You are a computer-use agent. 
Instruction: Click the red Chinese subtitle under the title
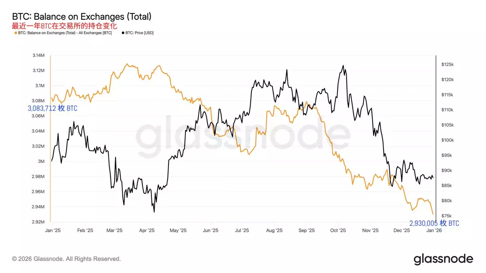click(65, 25)
